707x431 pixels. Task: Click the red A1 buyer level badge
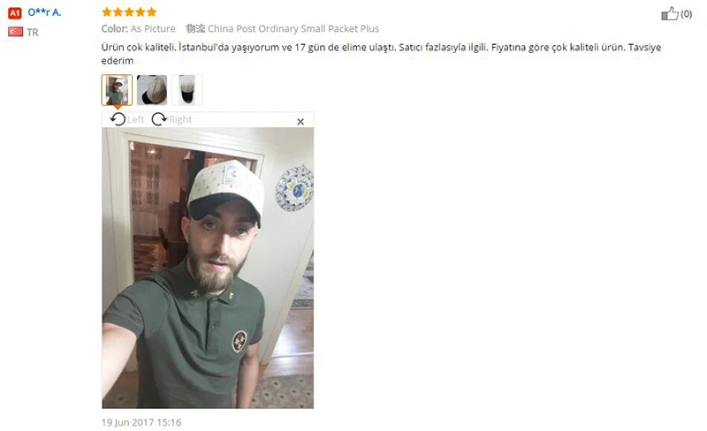[15, 13]
